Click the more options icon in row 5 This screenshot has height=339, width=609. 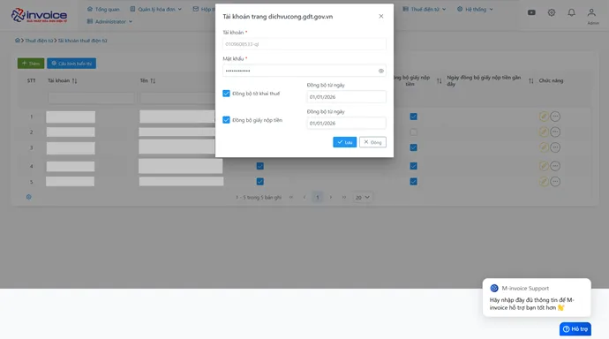(x=555, y=182)
